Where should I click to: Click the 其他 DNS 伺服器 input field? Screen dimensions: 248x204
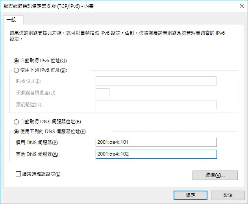click(156, 154)
